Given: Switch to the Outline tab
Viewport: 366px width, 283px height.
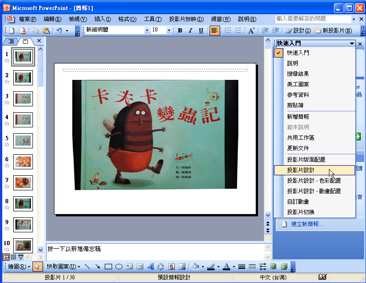Looking at the screenshot, I should pyautogui.click(x=11, y=42).
